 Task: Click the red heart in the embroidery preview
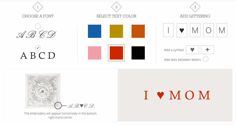[160, 95]
